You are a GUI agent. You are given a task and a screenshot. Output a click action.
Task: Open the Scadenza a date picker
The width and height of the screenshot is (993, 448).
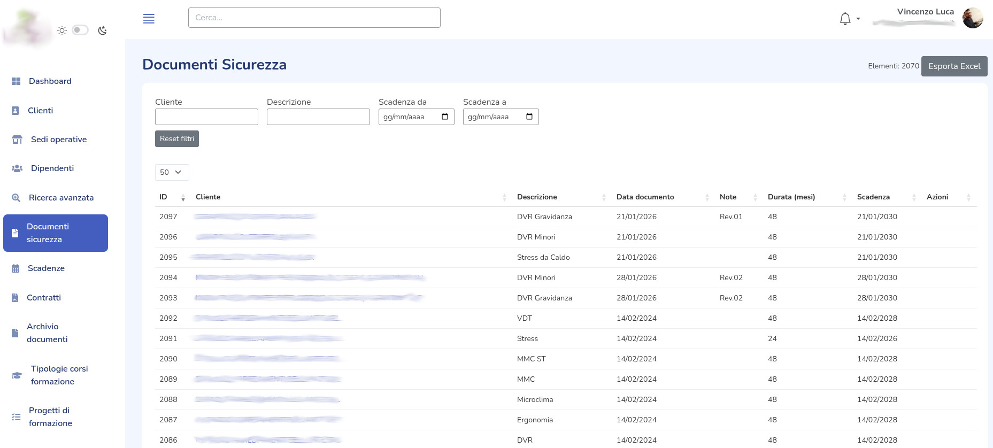529,117
